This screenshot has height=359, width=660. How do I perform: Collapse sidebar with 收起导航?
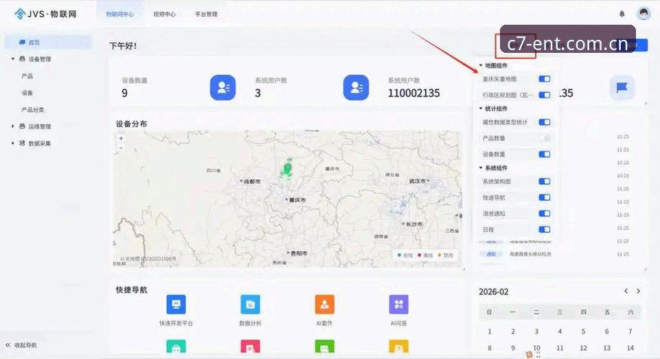[x=21, y=345]
